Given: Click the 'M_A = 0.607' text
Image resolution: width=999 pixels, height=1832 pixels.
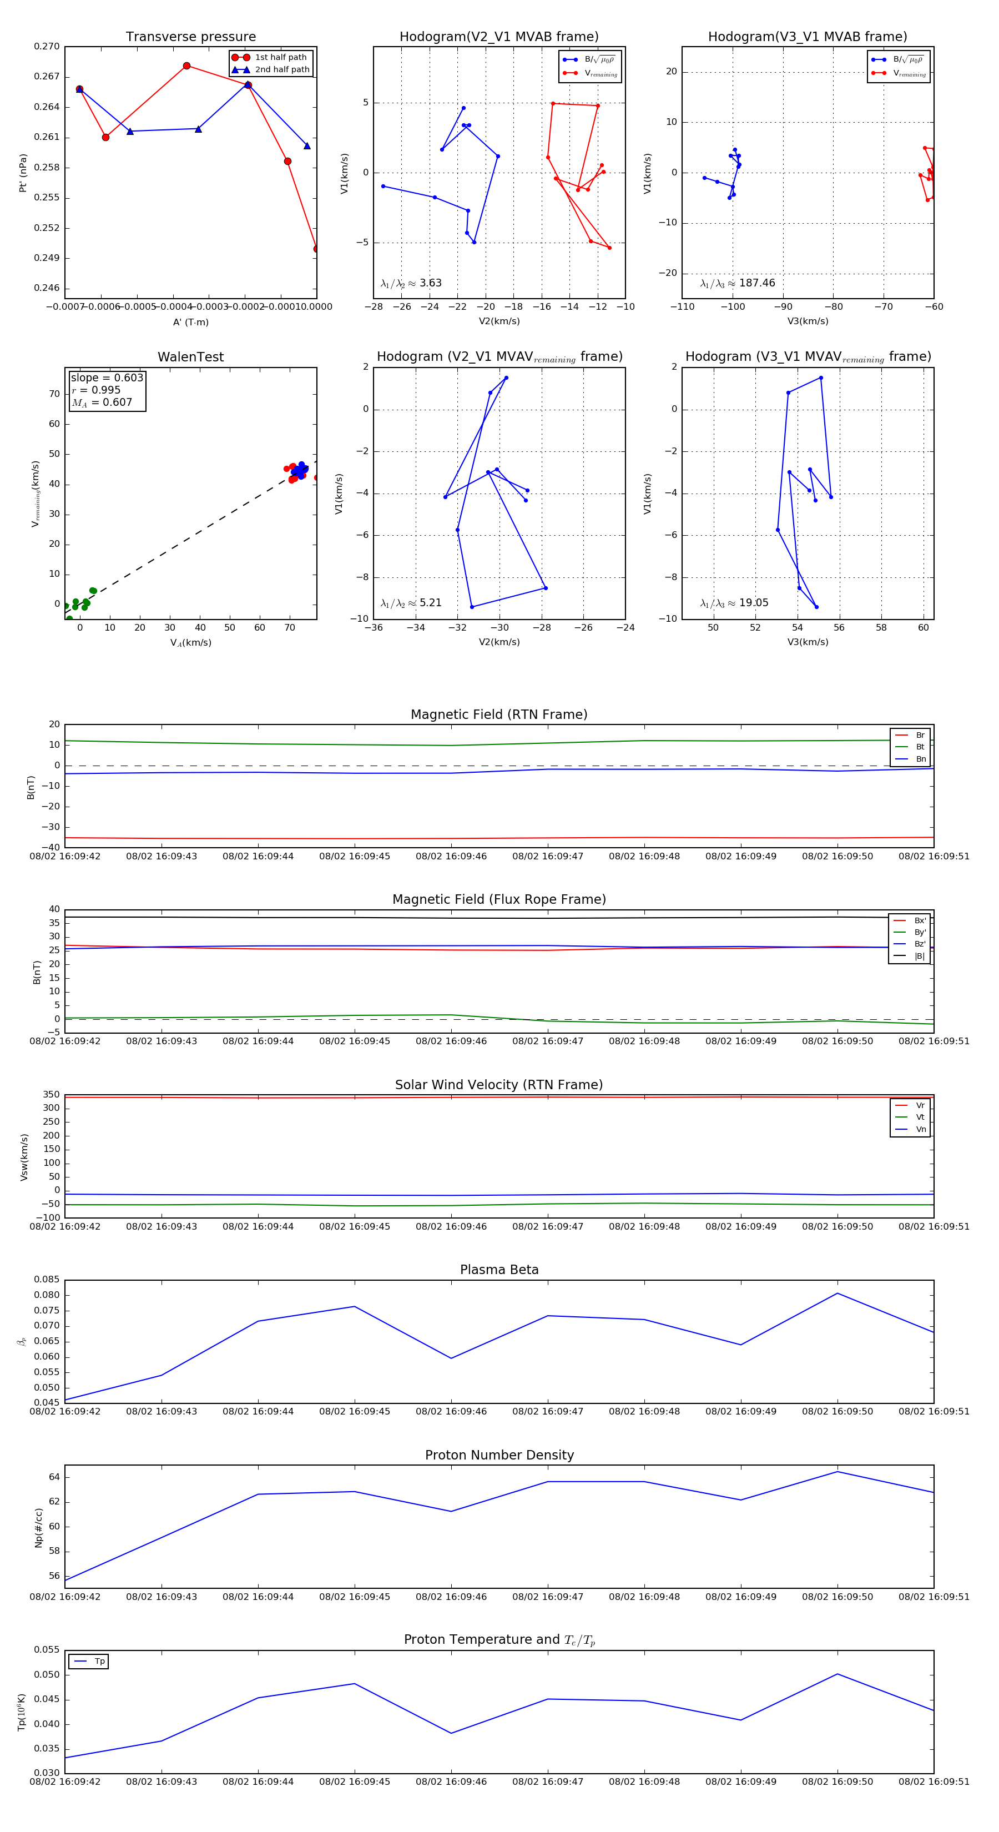Looking at the screenshot, I should click(x=102, y=402).
